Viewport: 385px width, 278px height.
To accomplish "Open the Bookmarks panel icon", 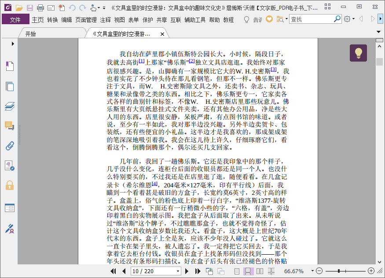I will click(x=10, y=66).
